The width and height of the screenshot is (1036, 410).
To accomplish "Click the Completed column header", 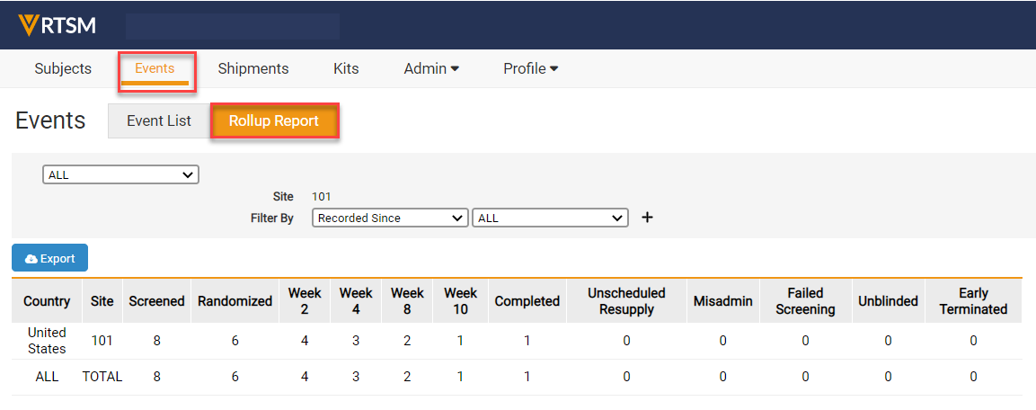I will point(527,301).
